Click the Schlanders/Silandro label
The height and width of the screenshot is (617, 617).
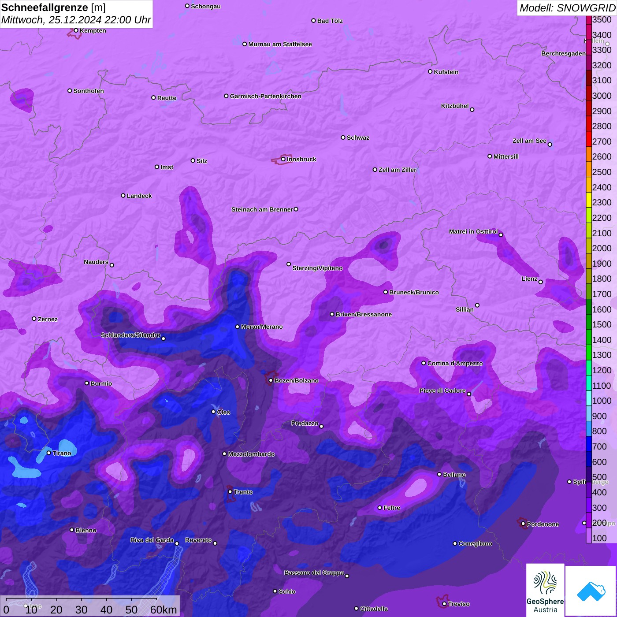click(130, 335)
